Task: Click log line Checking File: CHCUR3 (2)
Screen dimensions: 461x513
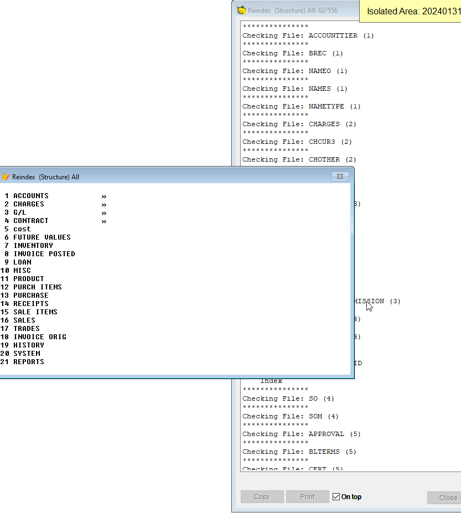Action: [297, 142]
